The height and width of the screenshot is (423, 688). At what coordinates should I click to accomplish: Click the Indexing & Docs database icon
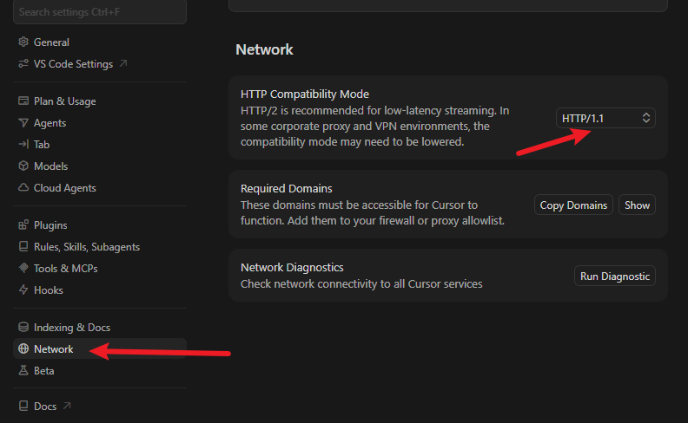click(23, 327)
